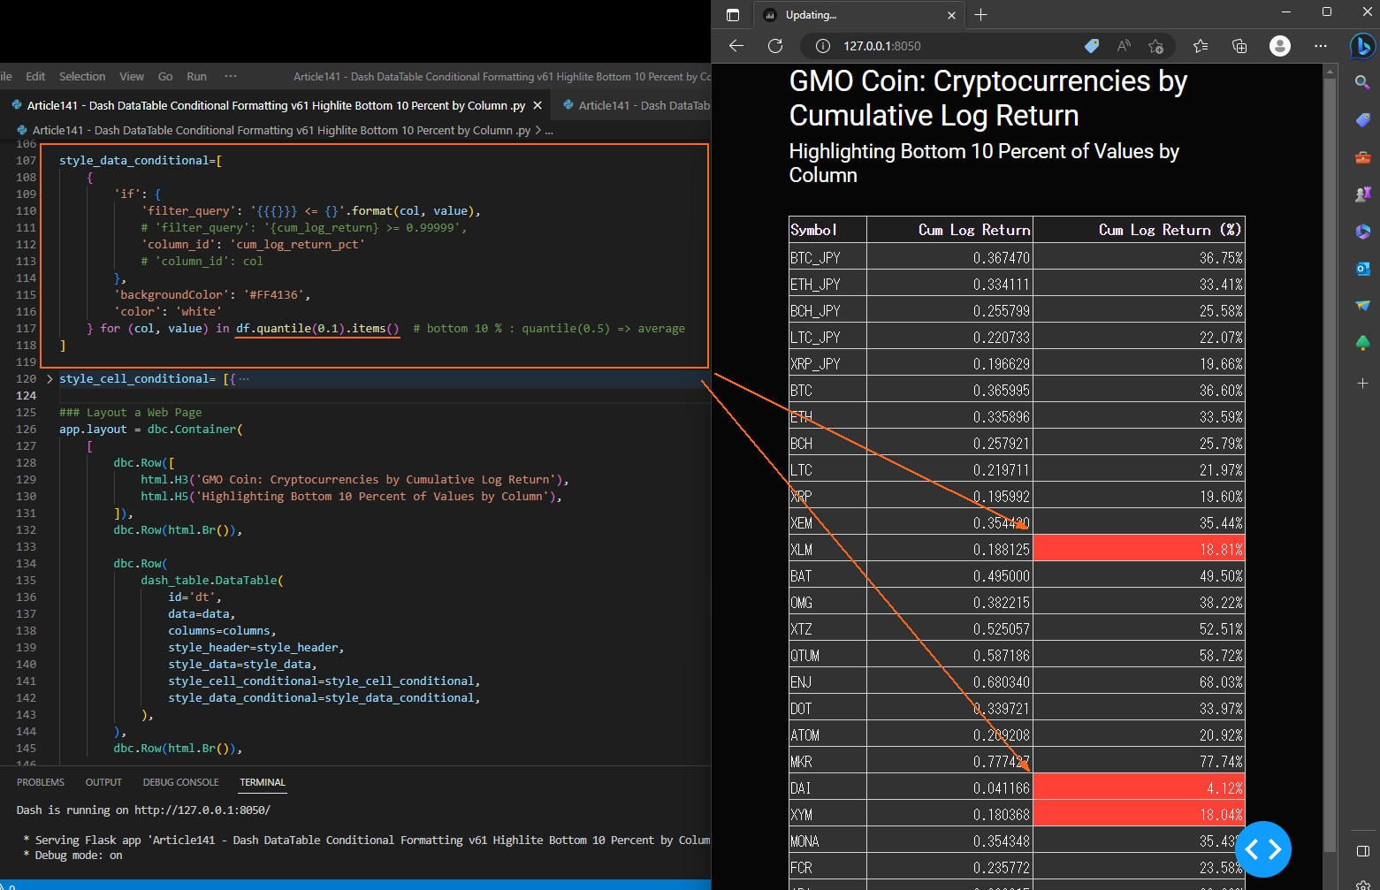This screenshot has width=1380, height=890.
Task: Click the breadcrumb ellipsis after the file name
Action: click(549, 130)
